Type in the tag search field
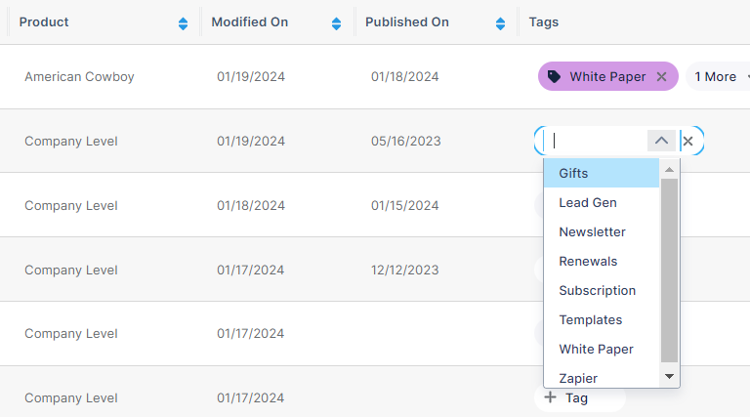750x417 pixels. pyautogui.click(x=596, y=141)
